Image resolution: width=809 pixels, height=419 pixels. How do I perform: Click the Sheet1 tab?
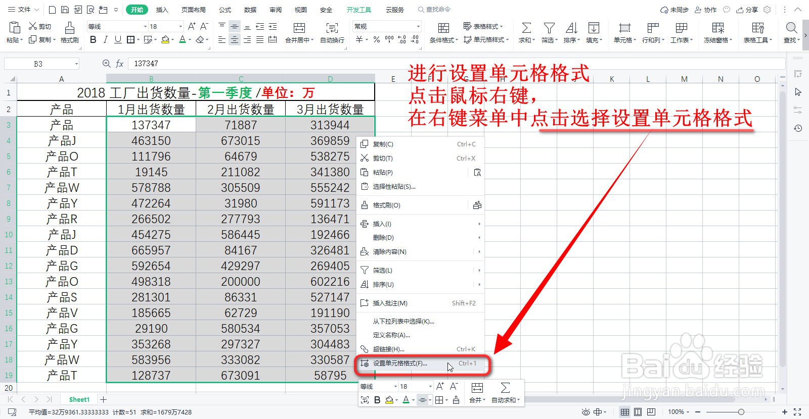[79, 399]
